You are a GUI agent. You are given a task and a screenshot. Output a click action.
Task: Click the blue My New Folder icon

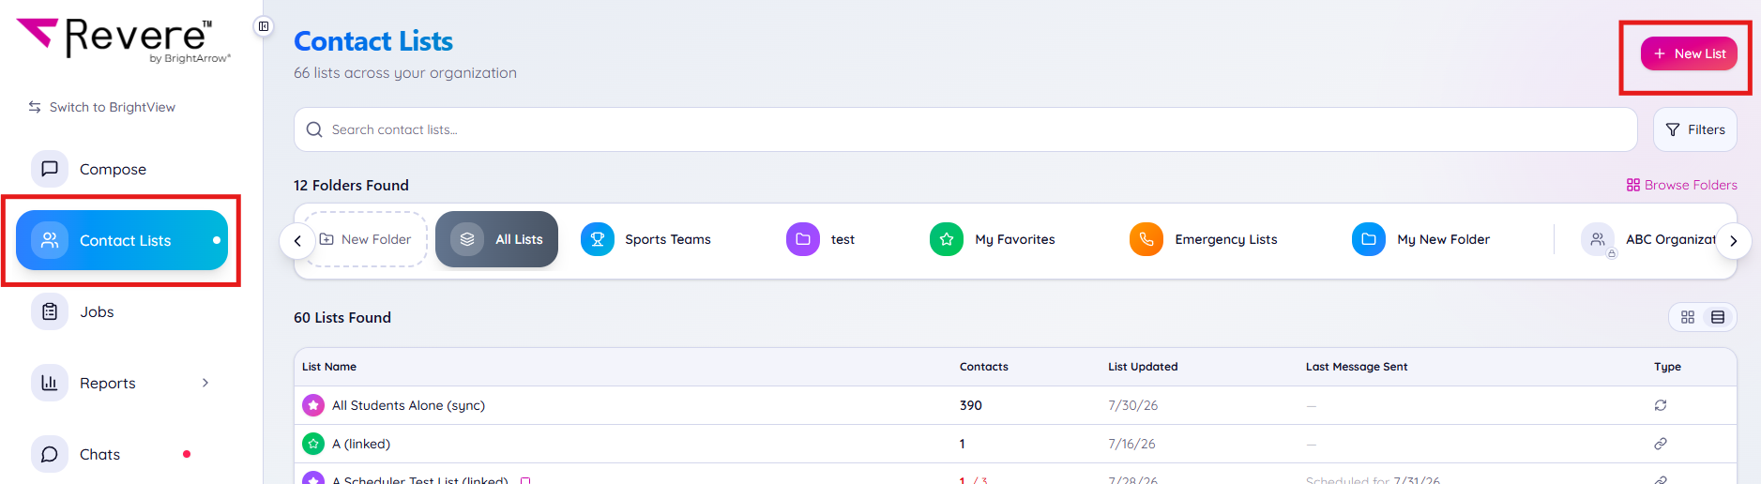1369,239
